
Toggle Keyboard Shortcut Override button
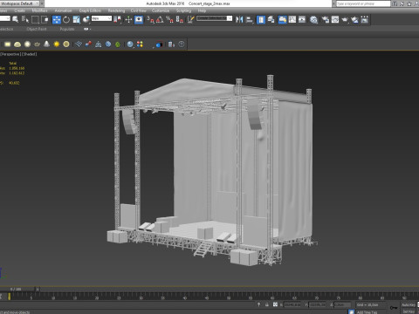click(139, 19)
